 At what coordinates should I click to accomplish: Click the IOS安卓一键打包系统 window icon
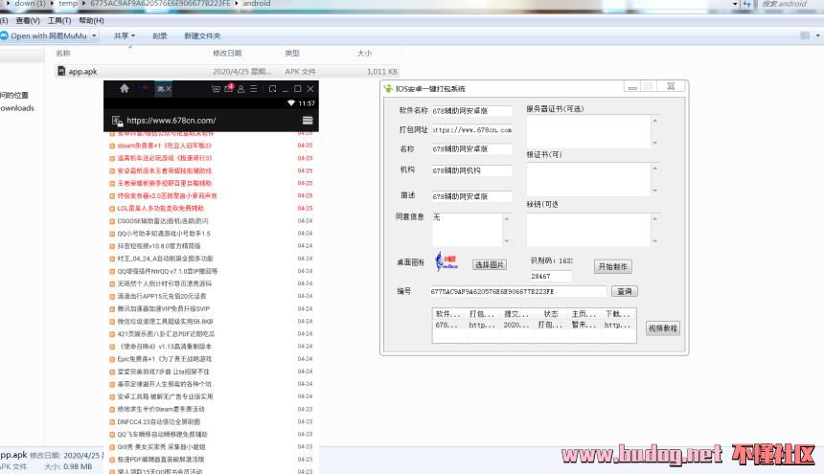click(x=388, y=89)
